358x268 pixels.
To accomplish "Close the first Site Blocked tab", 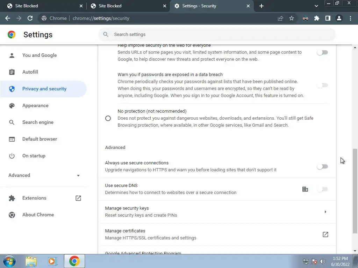I will [x=81, y=6].
